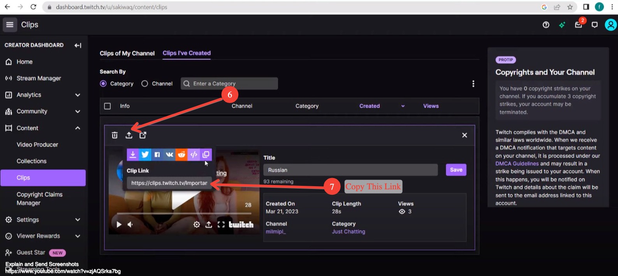Viewport: 618px width, 276px height.
Task: Open the hamburger navigation menu
Action: pyautogui.click(x=10, y=24)
